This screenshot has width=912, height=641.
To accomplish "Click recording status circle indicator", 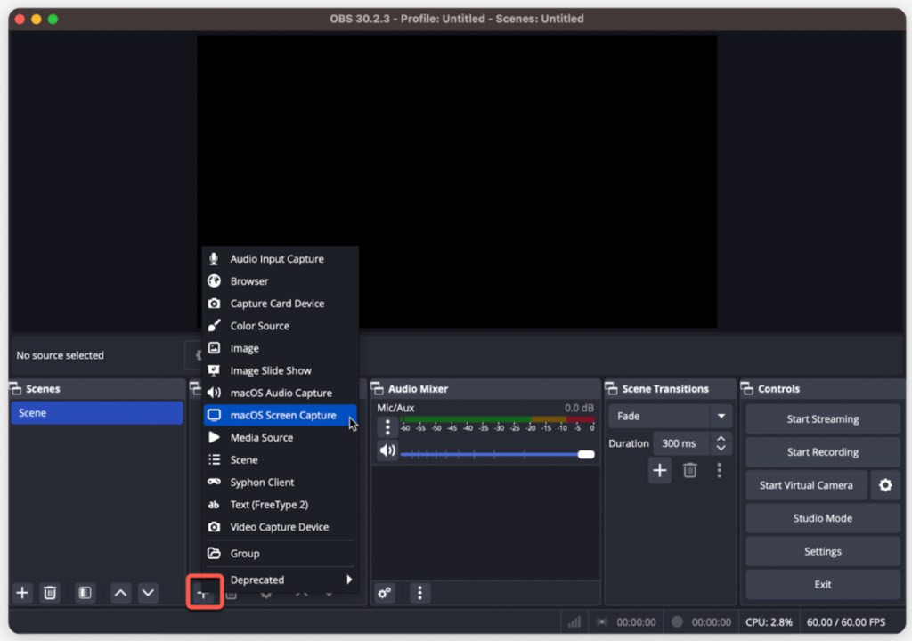I will (x=677, y=621).
